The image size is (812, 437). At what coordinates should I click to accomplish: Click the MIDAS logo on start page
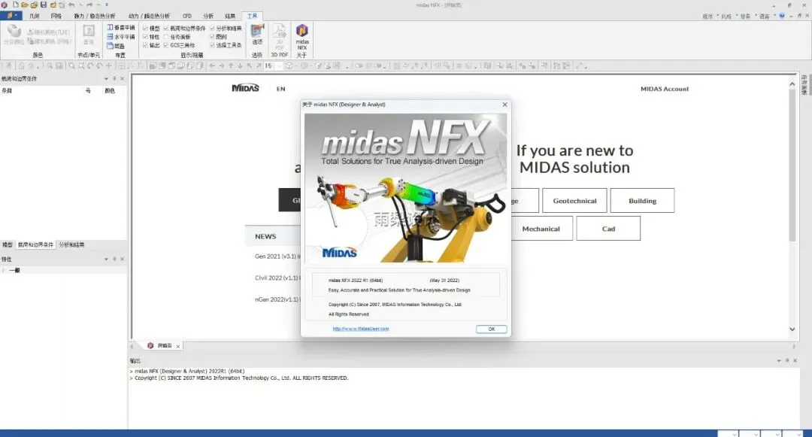click(245, 88)
